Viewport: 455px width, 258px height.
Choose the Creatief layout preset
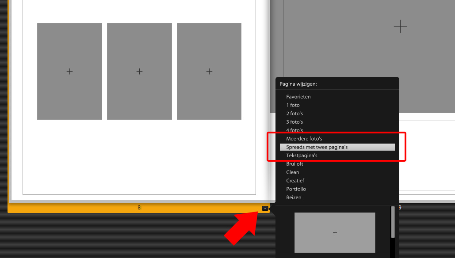[295, 181]
